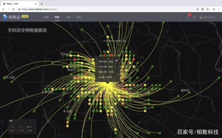The image size is (222, 138).
Task: Select the 相数云 - 探索 browser tab
Action: tap(19, 4)
